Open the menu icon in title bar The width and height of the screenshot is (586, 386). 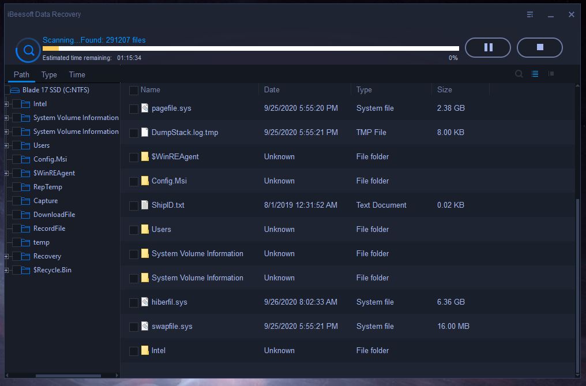click(530, 14)
